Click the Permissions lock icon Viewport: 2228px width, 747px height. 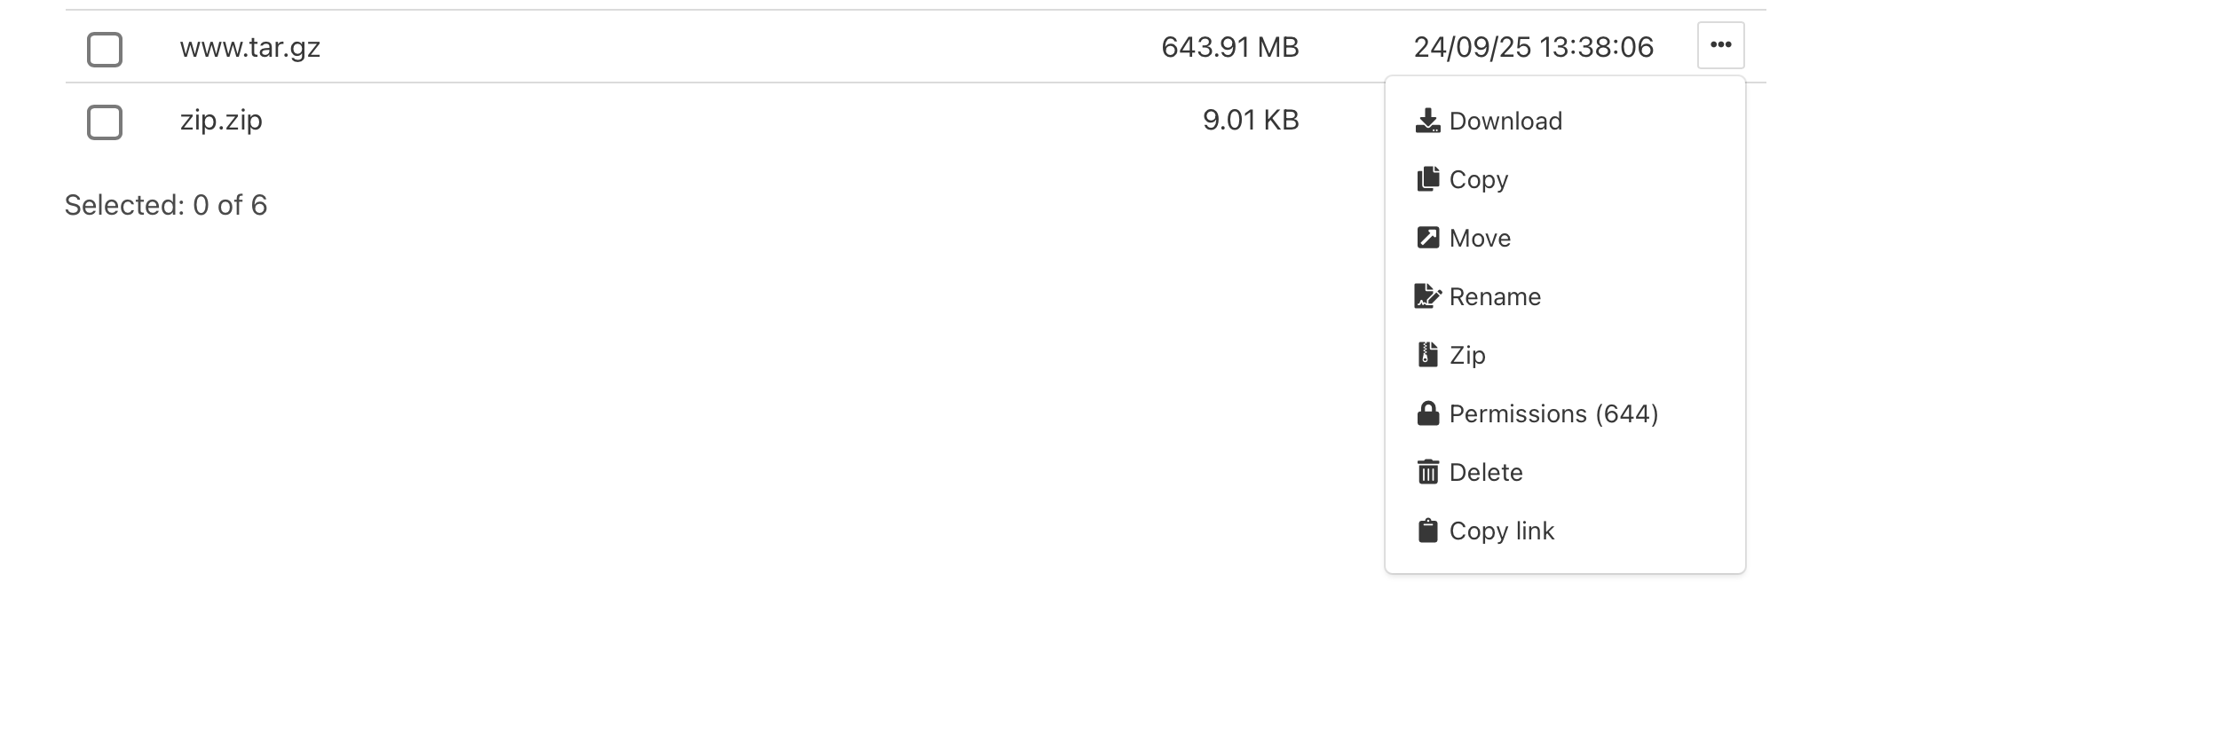coord(1427,413)
